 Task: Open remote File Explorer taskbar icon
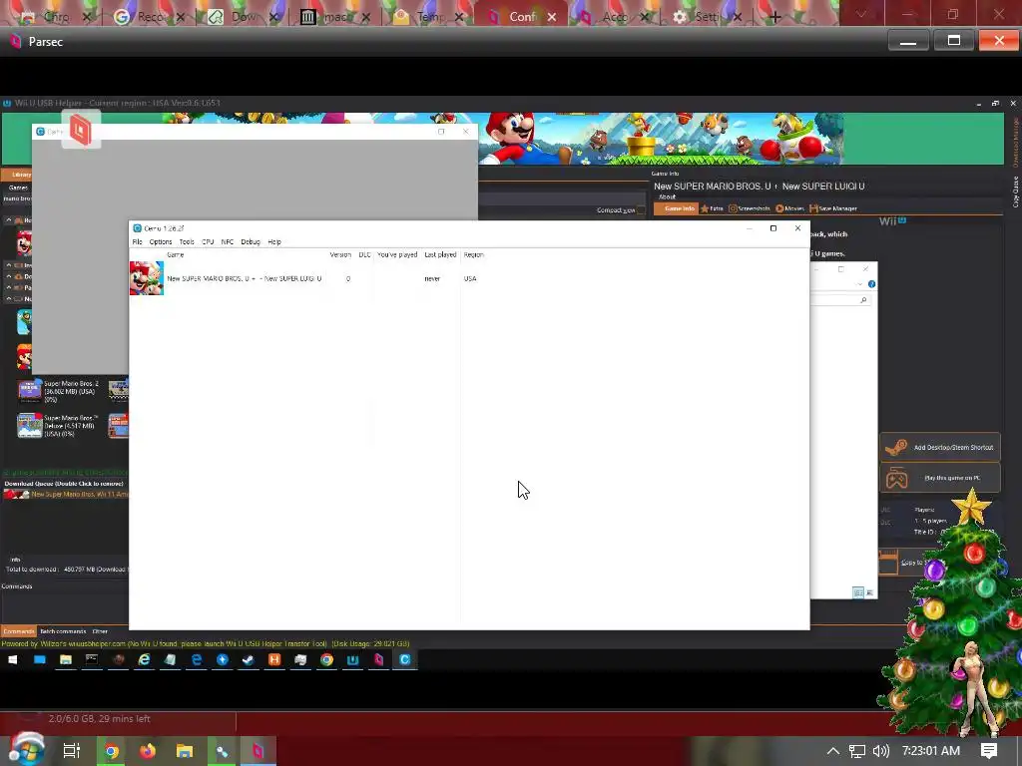tap(65, 660)
